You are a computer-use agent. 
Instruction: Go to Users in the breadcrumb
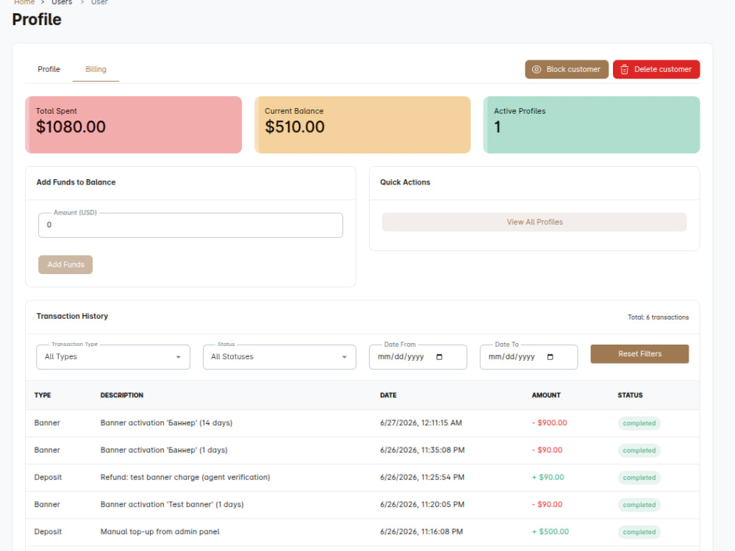tap(62, 2)
